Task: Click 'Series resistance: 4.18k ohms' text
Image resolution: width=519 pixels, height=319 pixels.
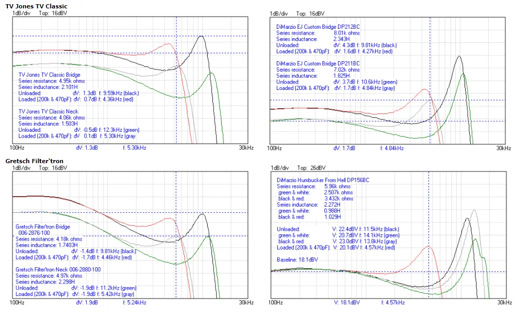Action: [x=49, y=239]
